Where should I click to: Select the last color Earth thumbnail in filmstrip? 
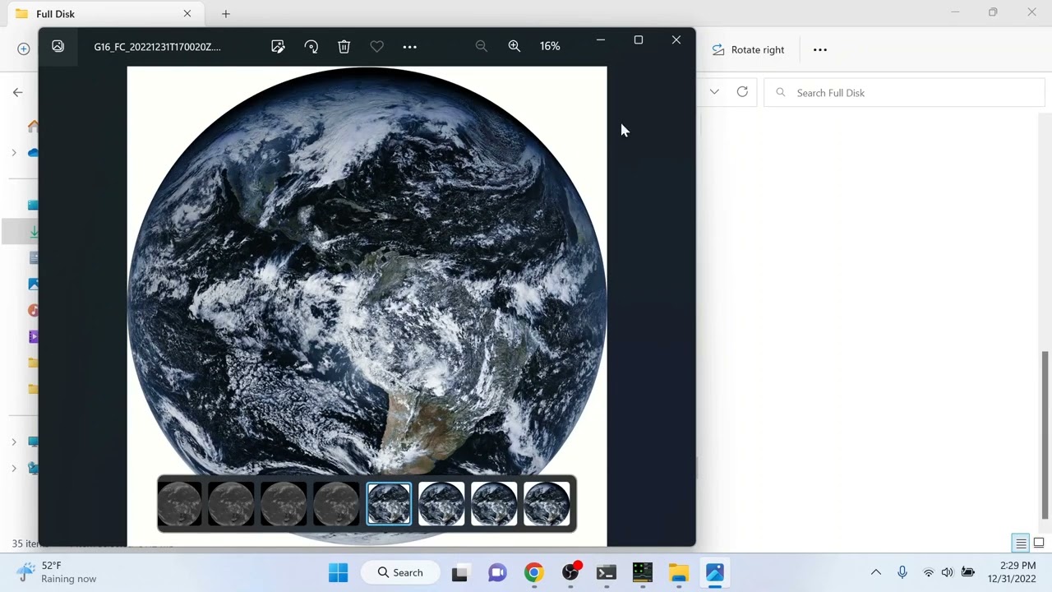click(x=547, y=503)
